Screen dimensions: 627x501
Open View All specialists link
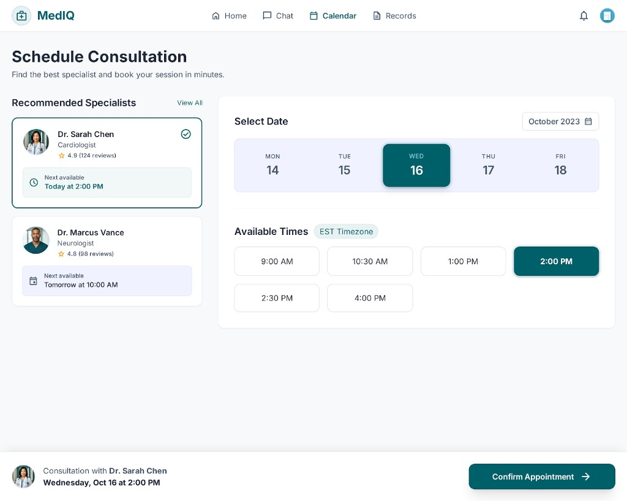pyautogui.click(x=190, y=103)
